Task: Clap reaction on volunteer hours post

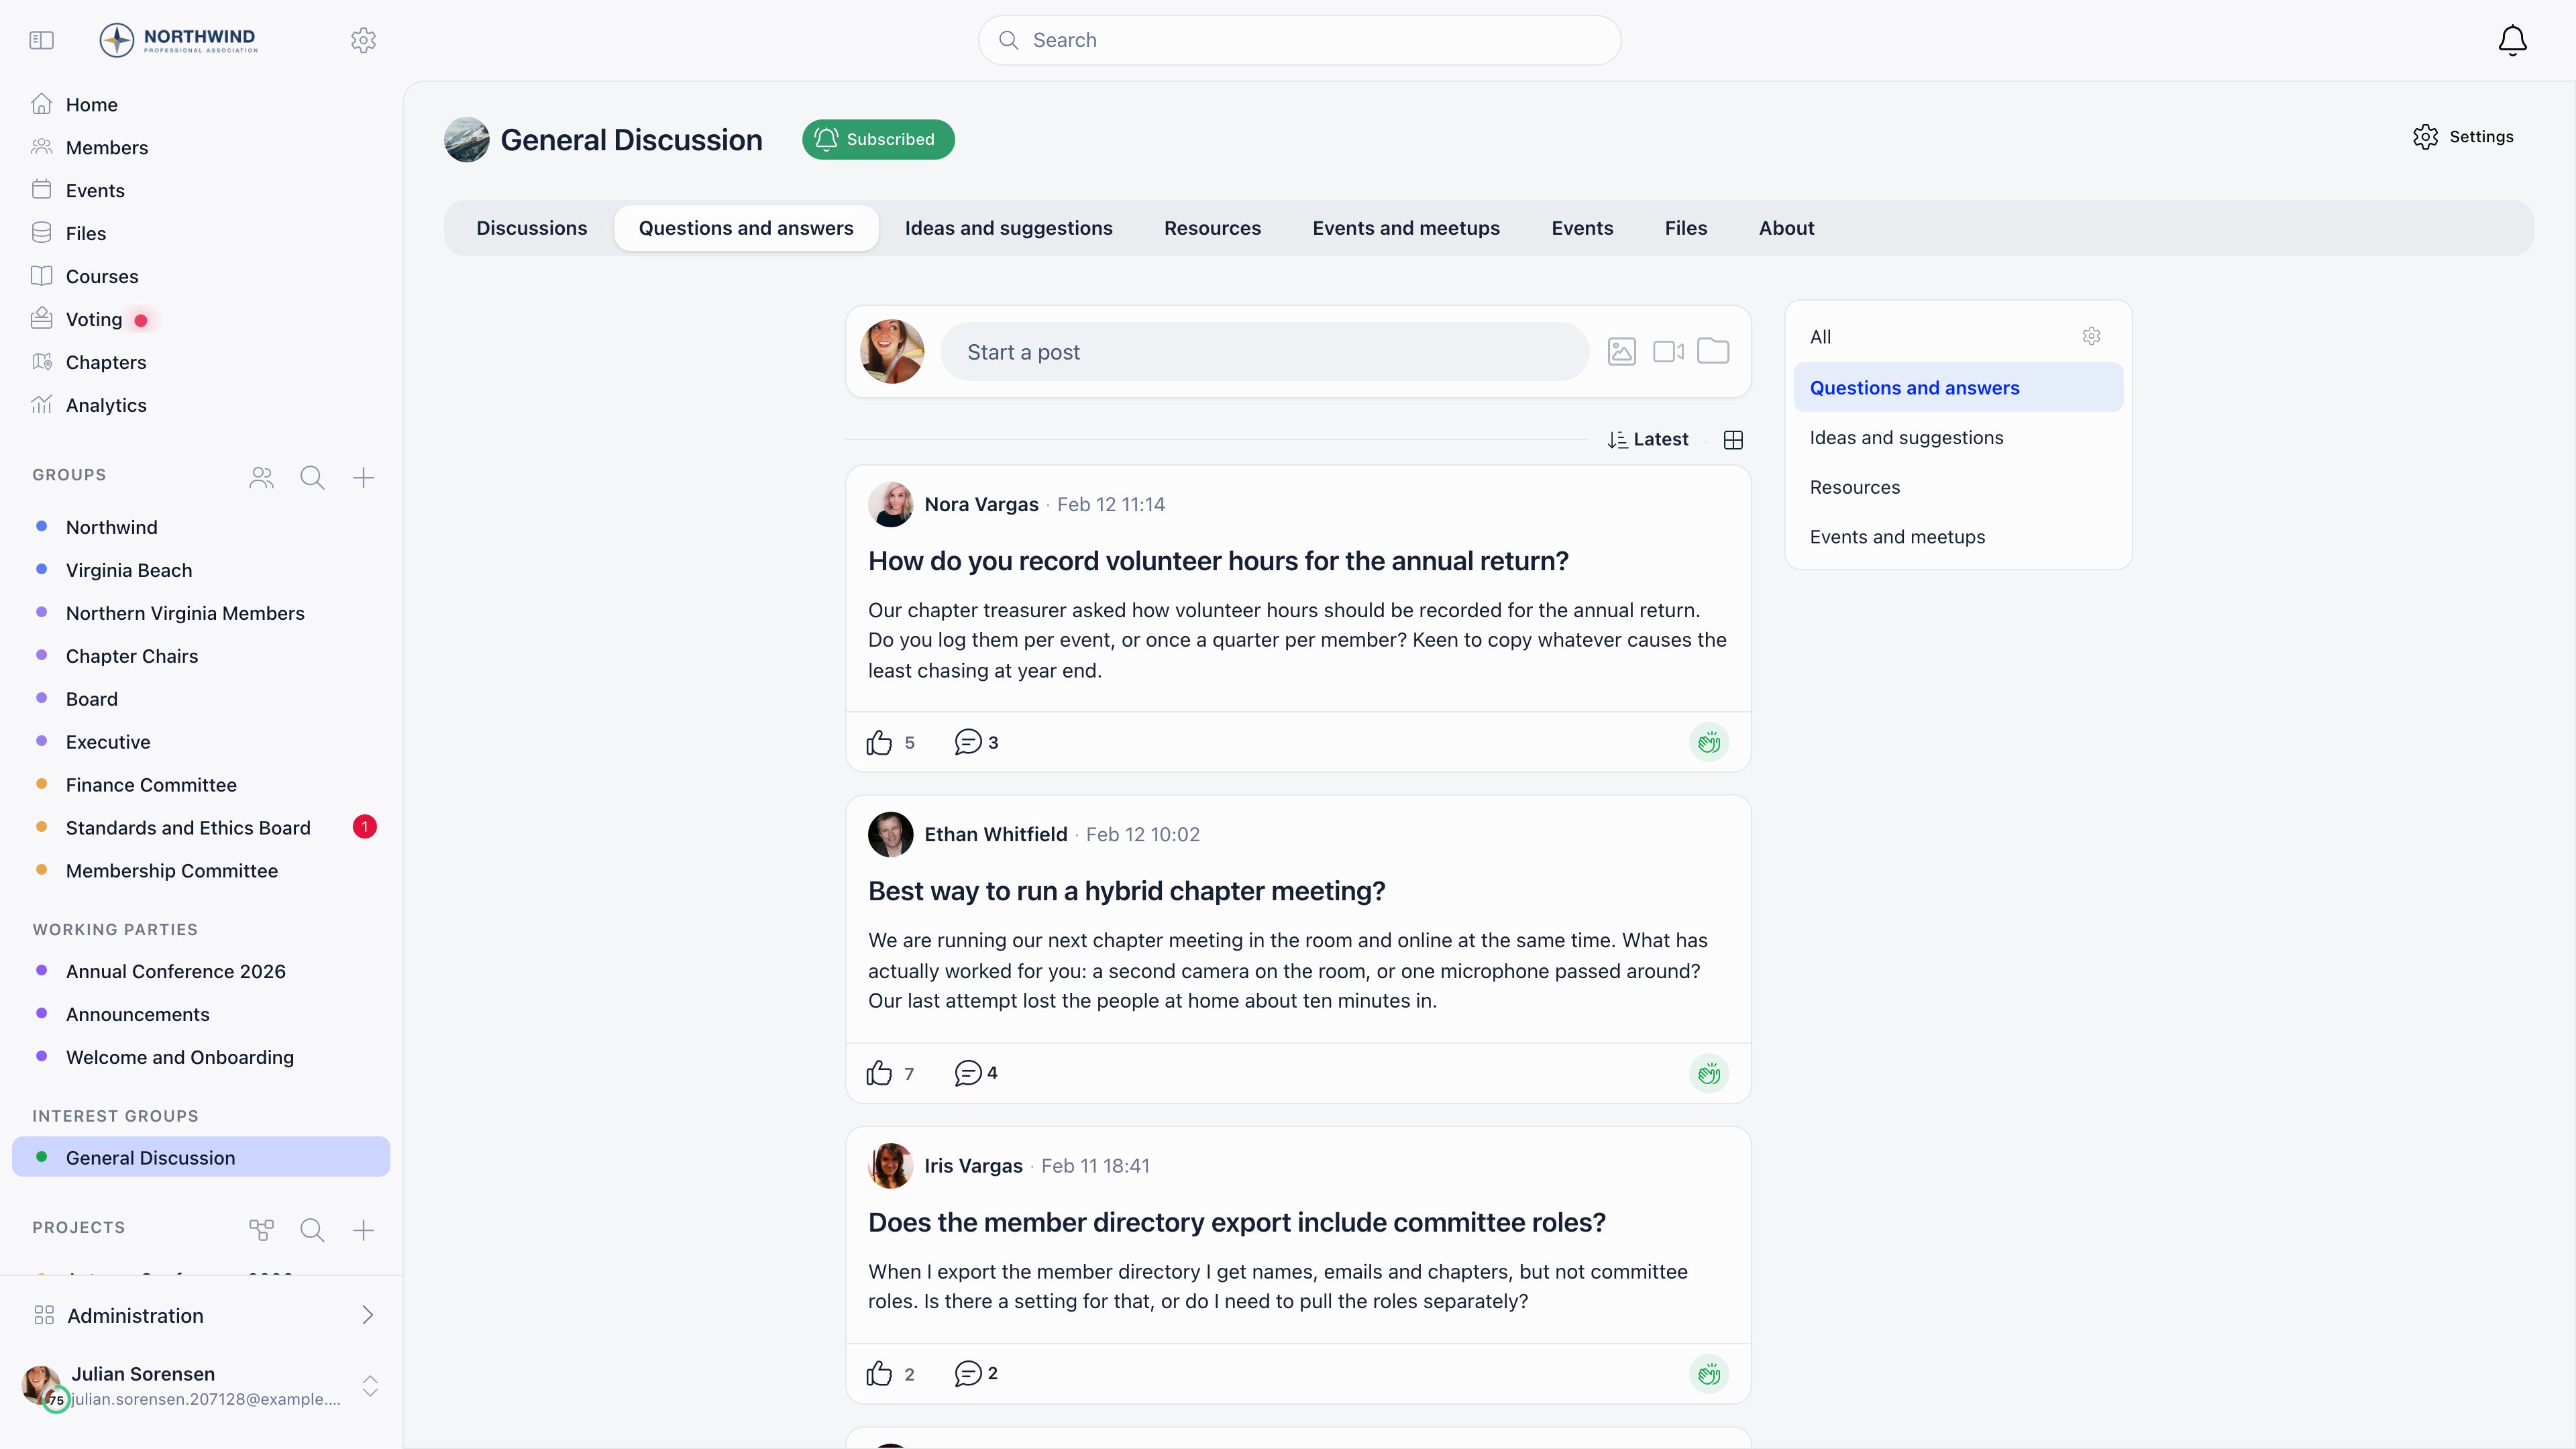Action: pos(1709,742)
